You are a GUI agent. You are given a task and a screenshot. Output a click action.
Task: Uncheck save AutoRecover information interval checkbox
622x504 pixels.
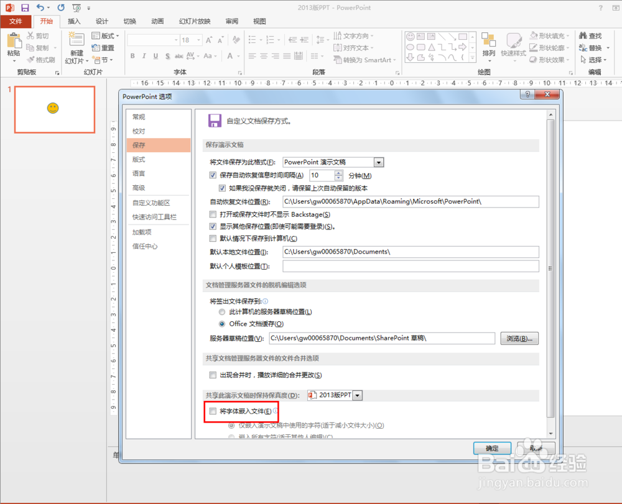point(213,175)
